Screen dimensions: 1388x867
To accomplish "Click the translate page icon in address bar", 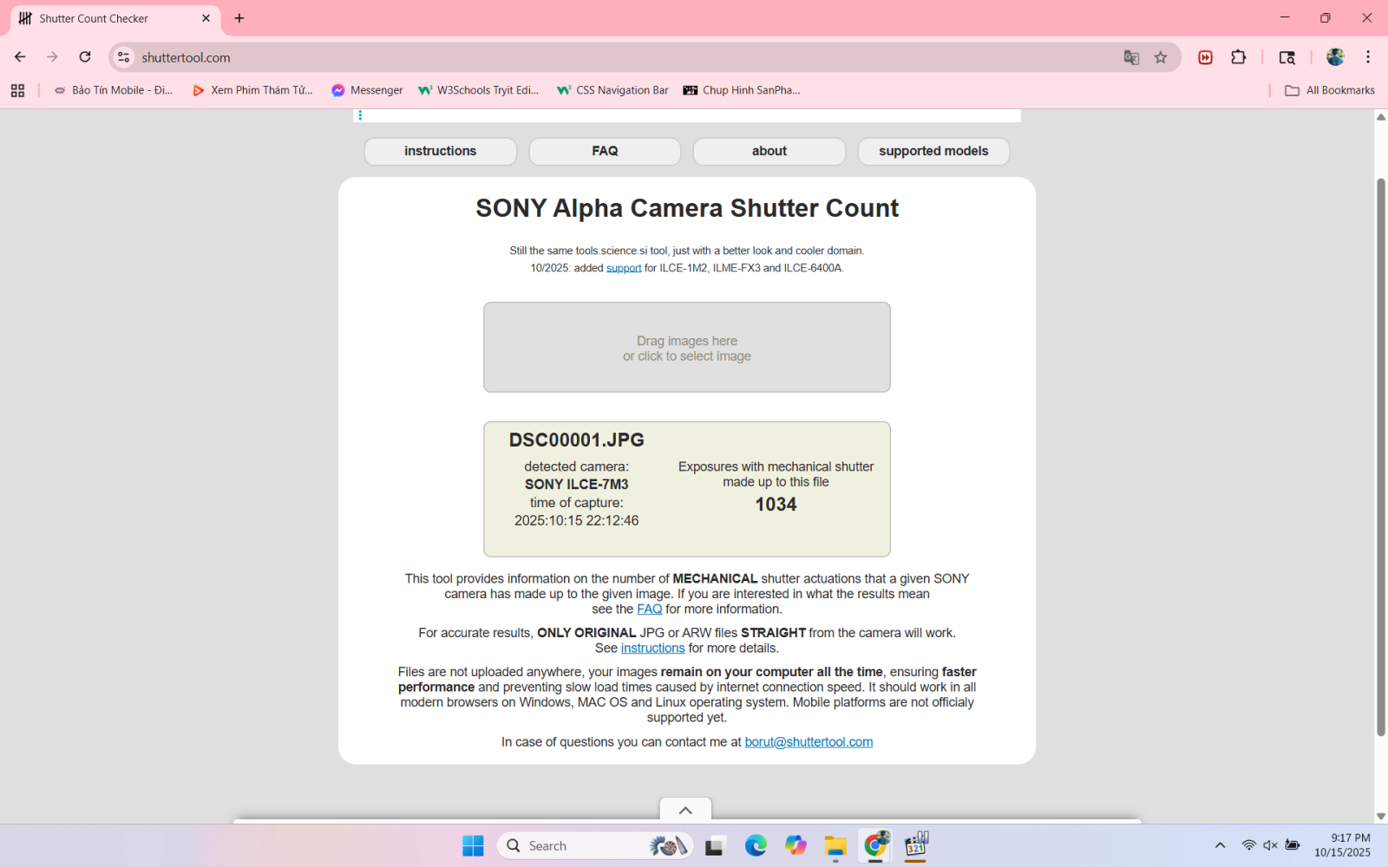I will 1131,57.
